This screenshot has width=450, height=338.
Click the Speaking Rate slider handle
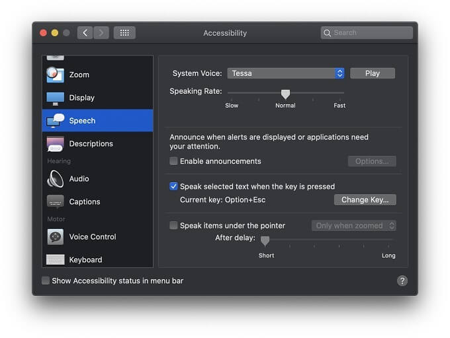click(x=285, y=94)
